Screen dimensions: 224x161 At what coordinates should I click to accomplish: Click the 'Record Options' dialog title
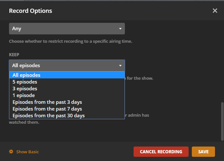(31, 11)
